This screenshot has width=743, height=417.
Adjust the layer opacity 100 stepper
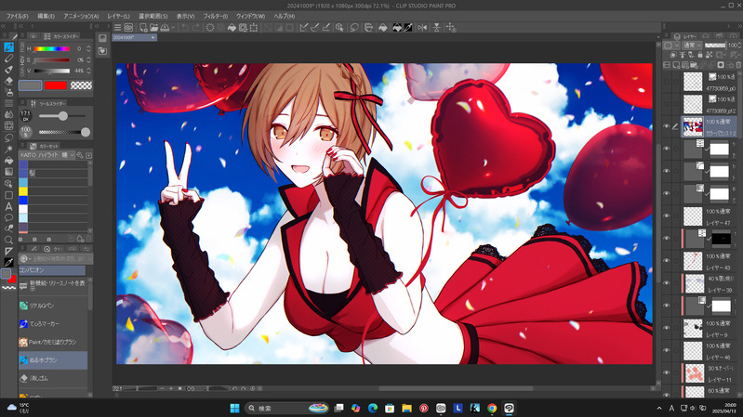click(x=740, y=46)
